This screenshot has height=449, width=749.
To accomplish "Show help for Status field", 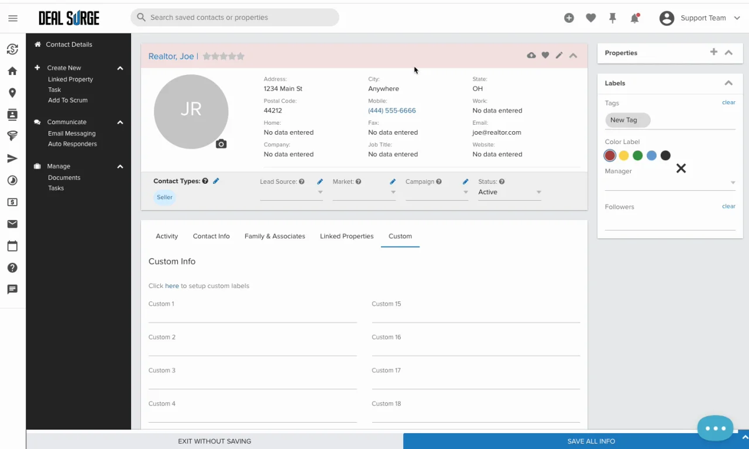I will [502, 182].
